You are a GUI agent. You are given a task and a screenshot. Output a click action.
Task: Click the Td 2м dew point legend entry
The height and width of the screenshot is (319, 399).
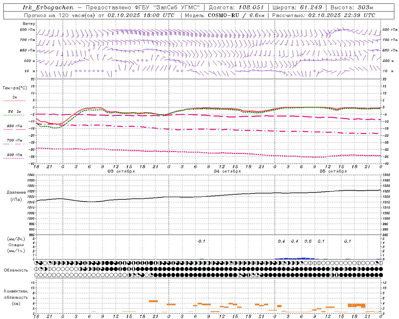click(x=14, y=112)
